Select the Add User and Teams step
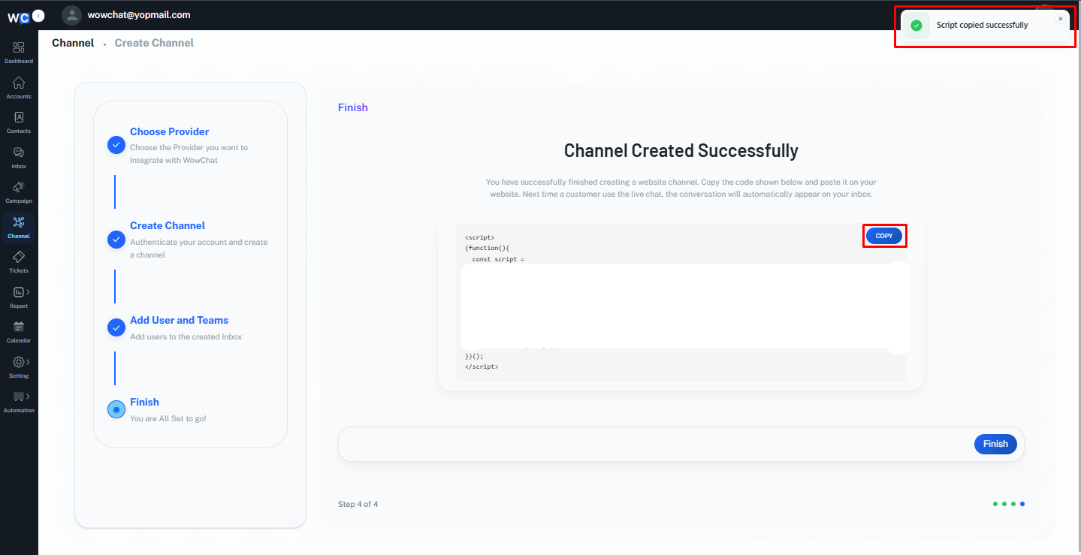 (179, 320)
